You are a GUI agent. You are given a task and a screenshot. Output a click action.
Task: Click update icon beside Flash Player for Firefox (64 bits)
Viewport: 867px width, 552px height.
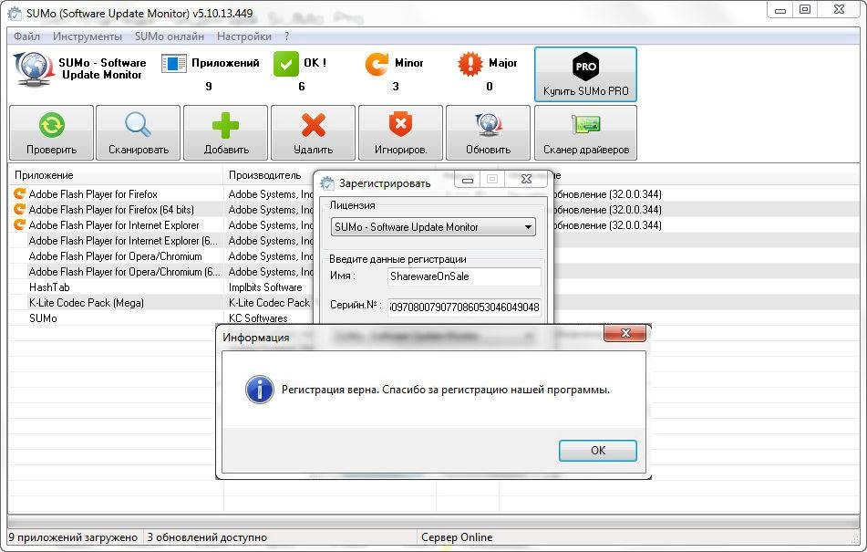(x=19, y=209)
